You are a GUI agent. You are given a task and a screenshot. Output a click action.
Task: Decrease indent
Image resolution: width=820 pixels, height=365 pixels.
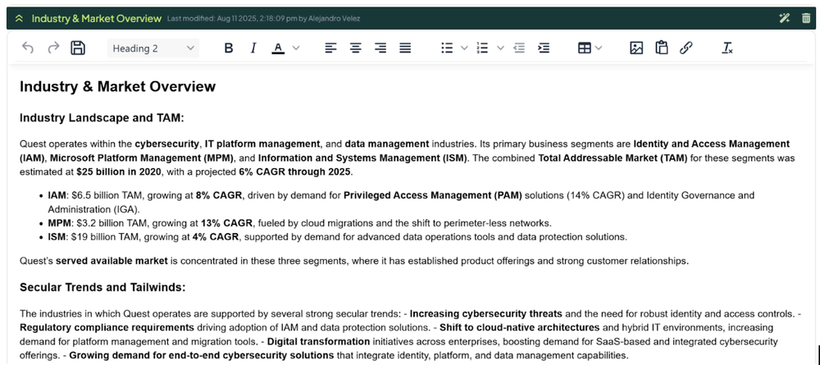coord(519,48)
